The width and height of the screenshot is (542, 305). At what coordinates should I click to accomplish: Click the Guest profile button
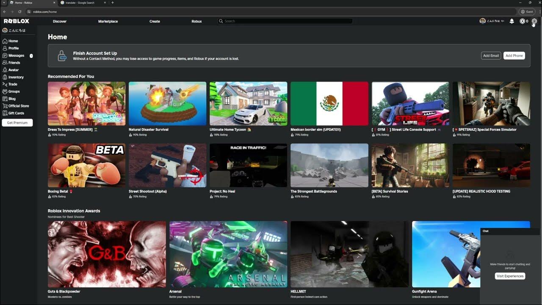(x=528, y=12)
